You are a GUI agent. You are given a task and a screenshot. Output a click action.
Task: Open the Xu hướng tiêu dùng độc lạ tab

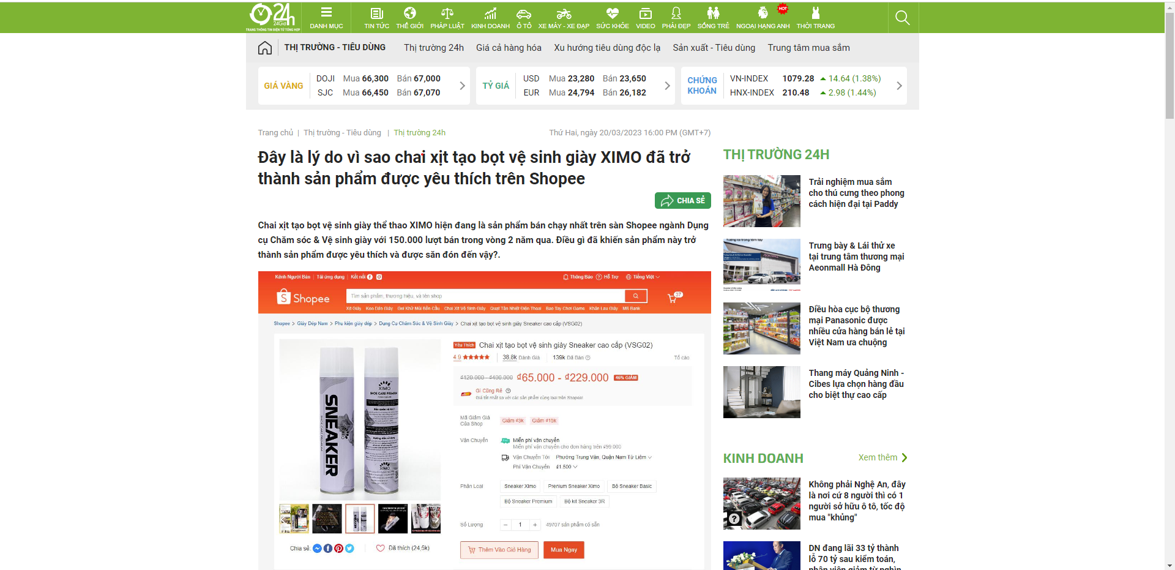[x=607, y=48]
